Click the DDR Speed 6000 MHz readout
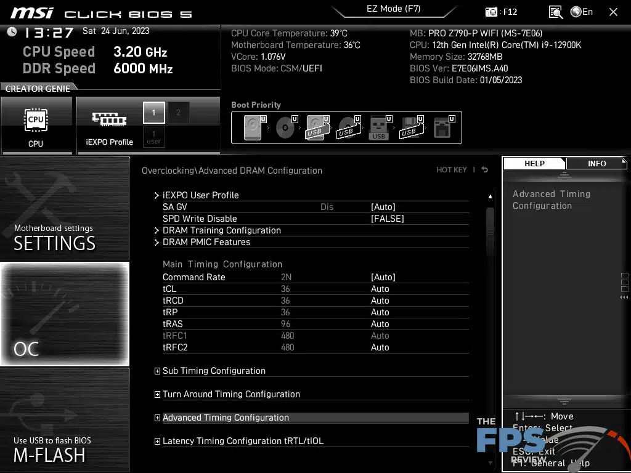 coord(98,68)
